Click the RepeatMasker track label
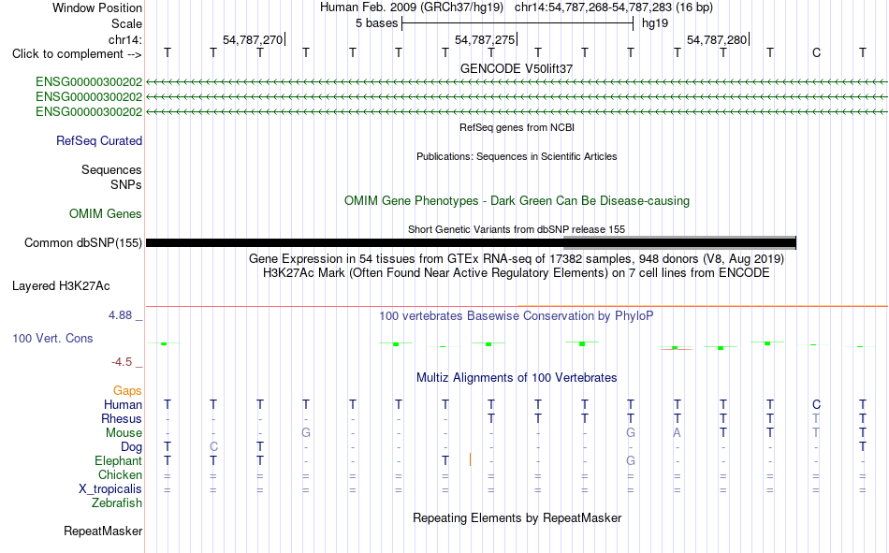The height and width of the screenshot is (553, 889). click(103, 531)
